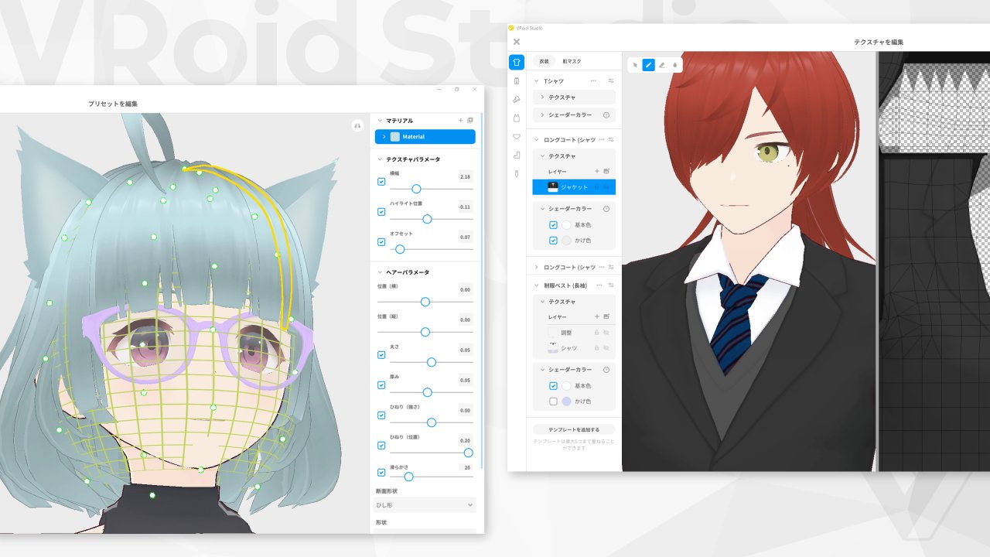
Task: Click the ひねり（位置） slider handle
Action: pyautogui.click(x=468, y=453)
